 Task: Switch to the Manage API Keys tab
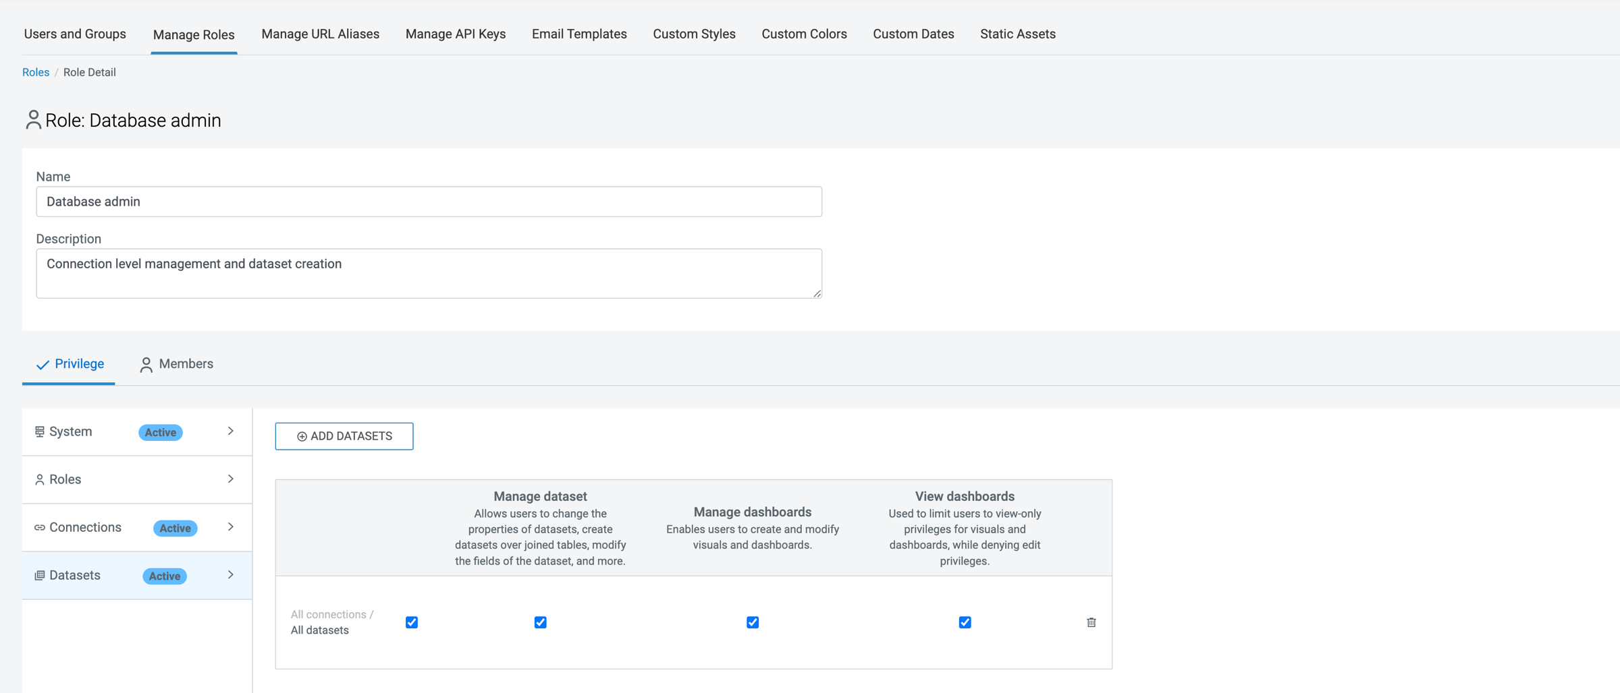click(455, 34)
